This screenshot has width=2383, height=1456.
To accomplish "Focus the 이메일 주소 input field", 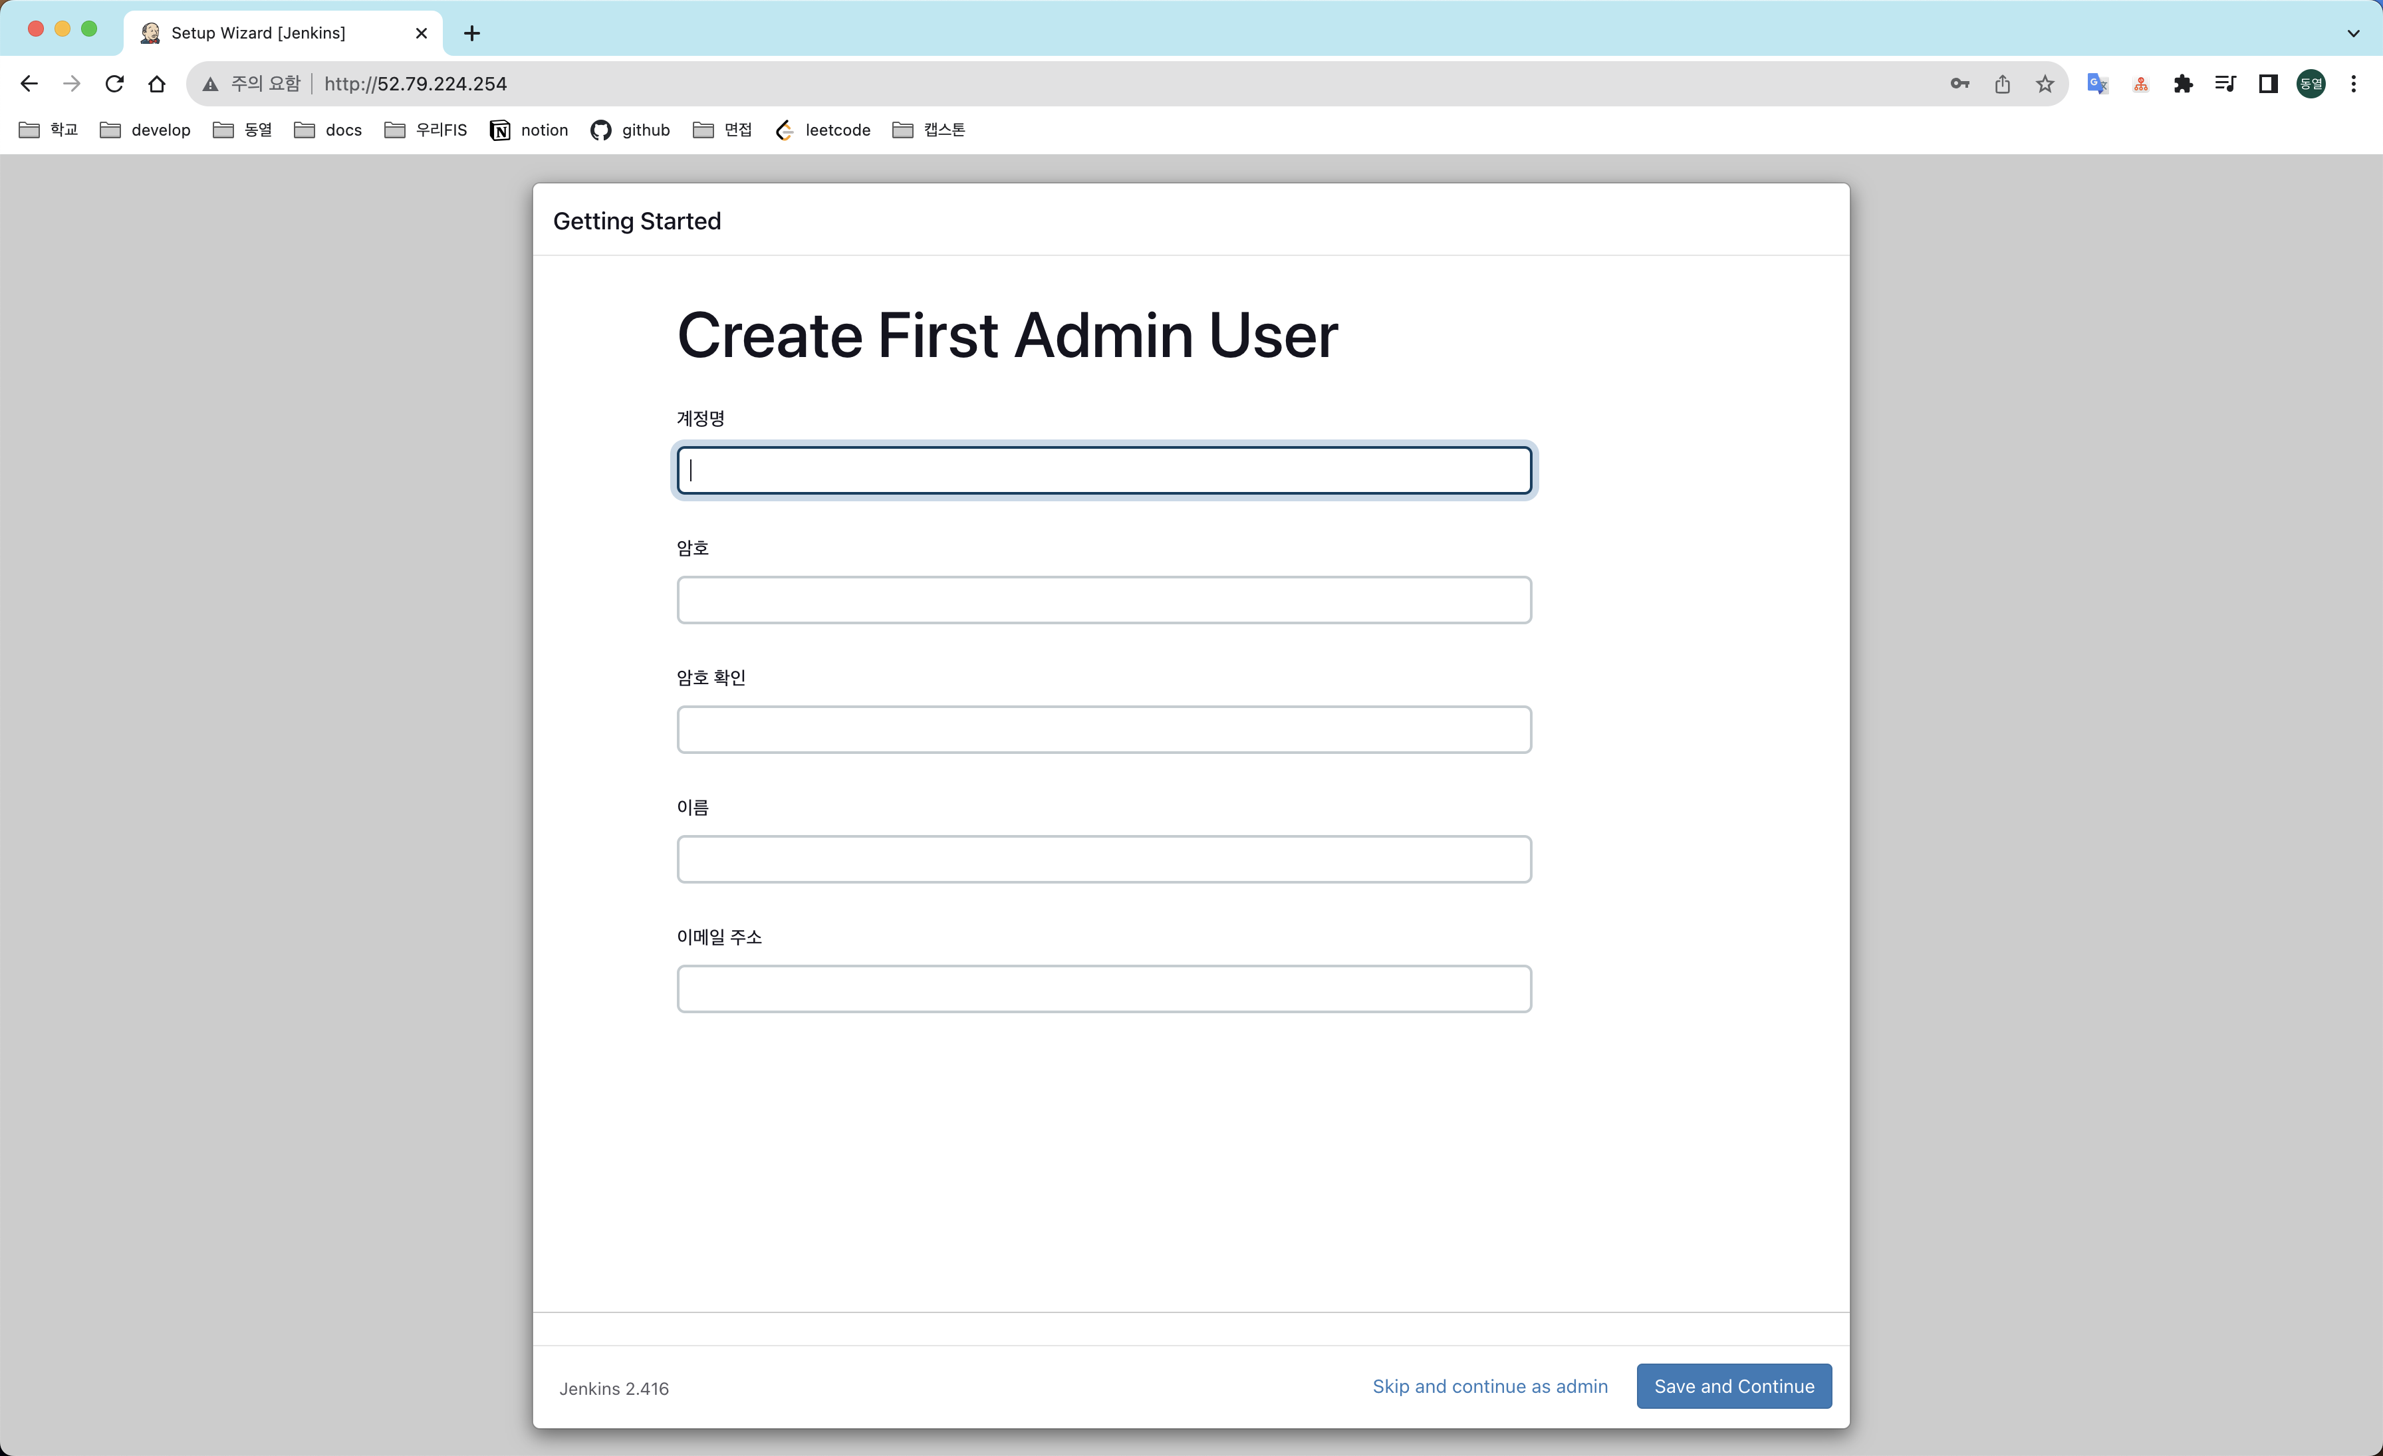I will tap(1104, 988).
